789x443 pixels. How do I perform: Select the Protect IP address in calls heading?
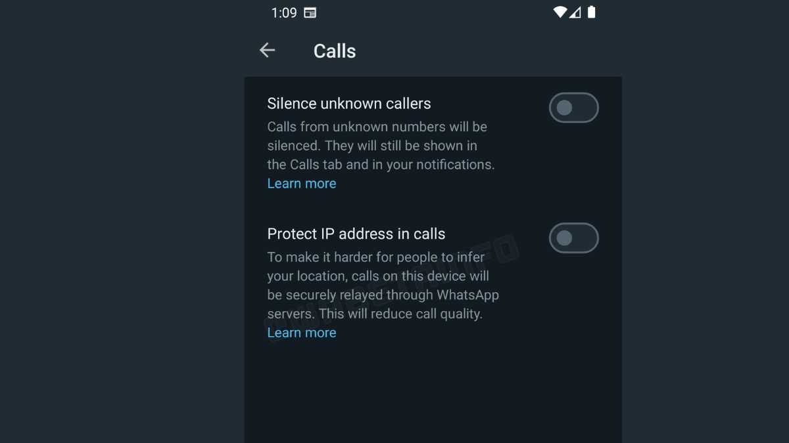(x=356, y=234)
